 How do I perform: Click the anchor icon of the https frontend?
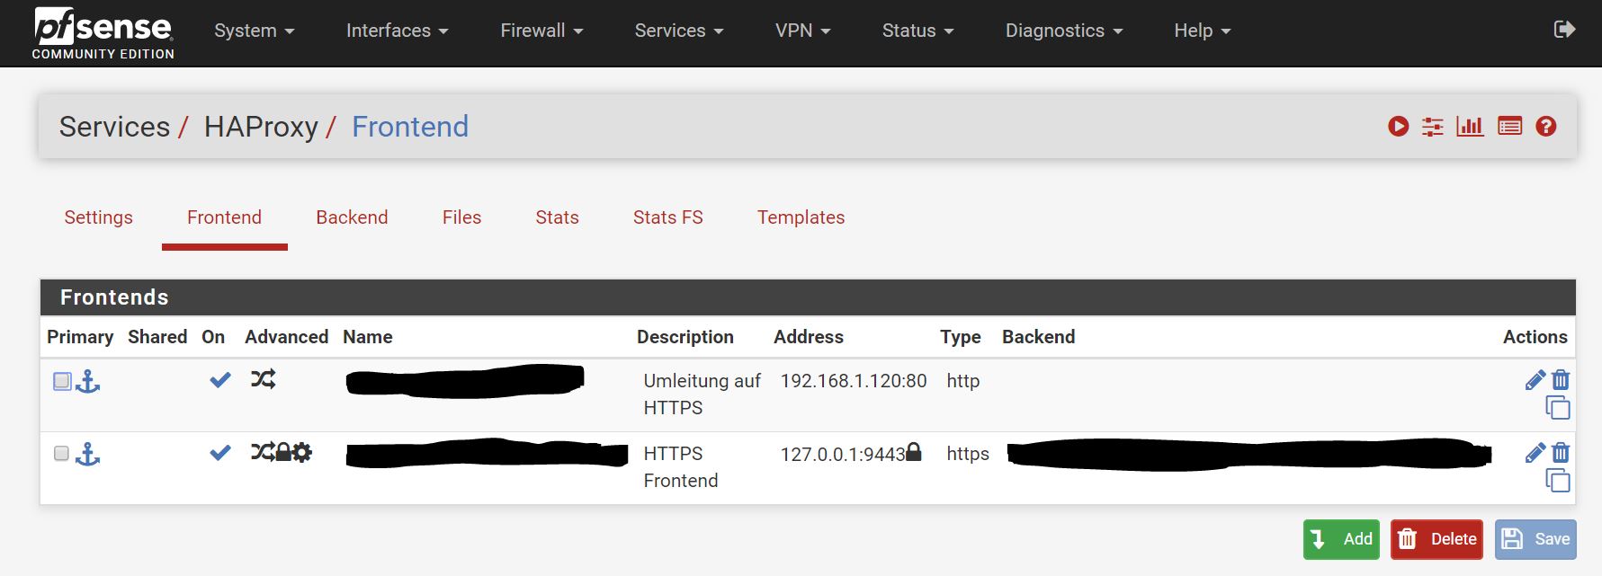(x=87, y=454)
